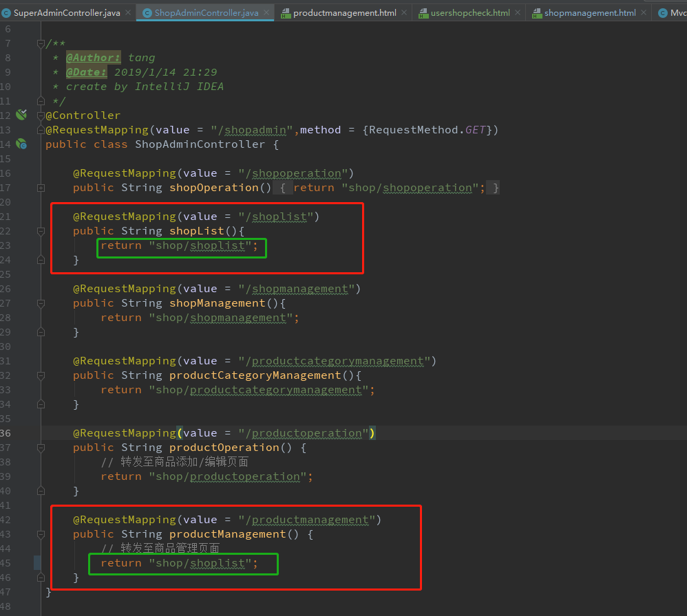The width and height of the screenshot is (687, 616).
Task: Click the productCategoryManagement method name
Action: click(255, 375)
